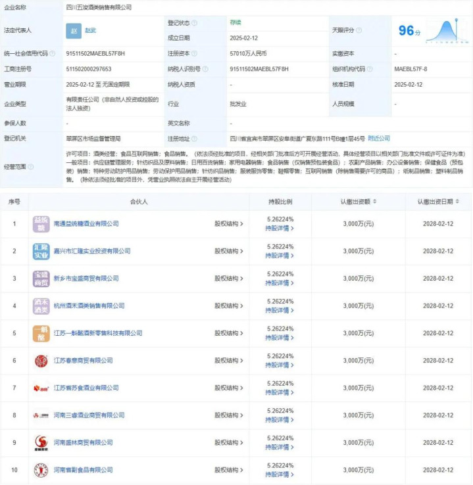Open 持股详情 in row 3
Viewport: 473px width, 485px height.
(x=280, y=283)
